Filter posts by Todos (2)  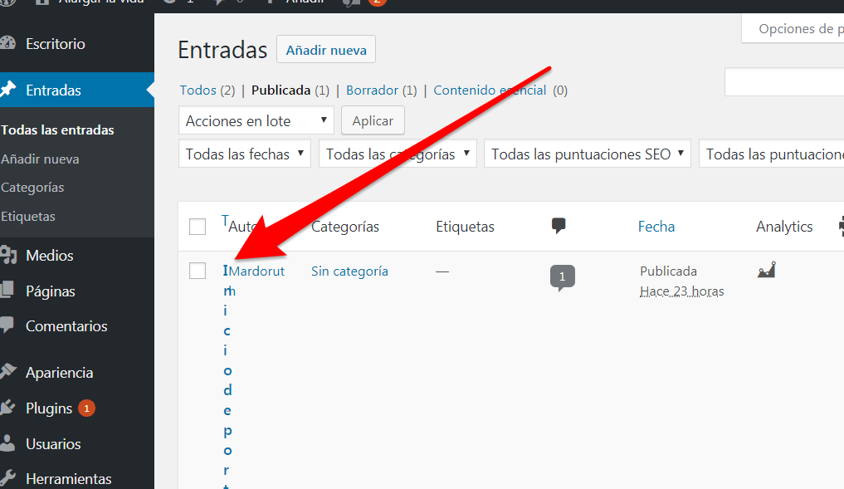point(207,90)
